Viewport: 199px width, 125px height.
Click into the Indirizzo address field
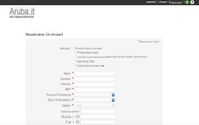(95, 84)
